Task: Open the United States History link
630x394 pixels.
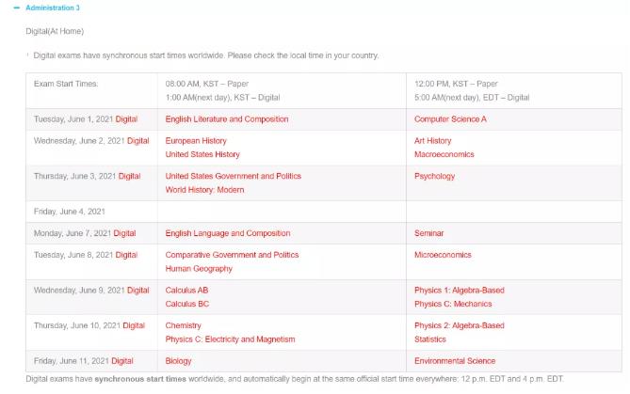Action: click(202, 154)
